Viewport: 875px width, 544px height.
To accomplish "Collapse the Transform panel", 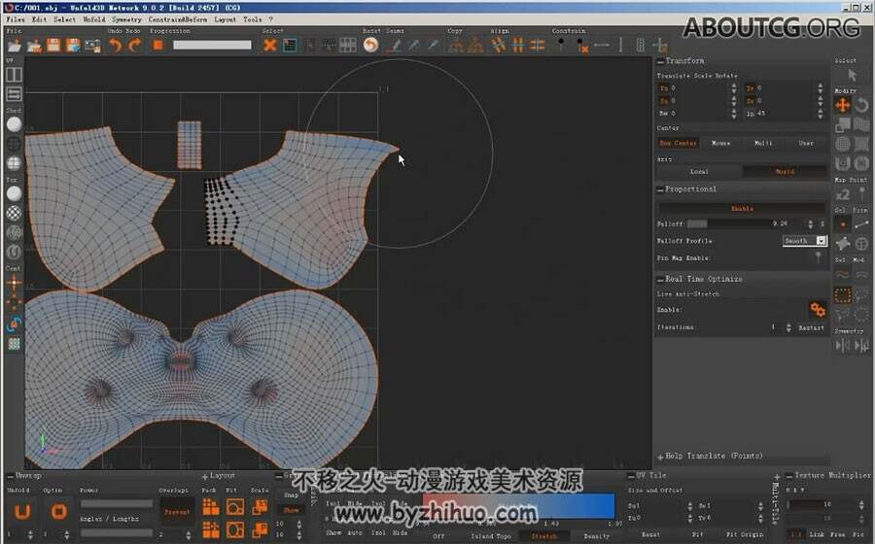I will point(661,61).
